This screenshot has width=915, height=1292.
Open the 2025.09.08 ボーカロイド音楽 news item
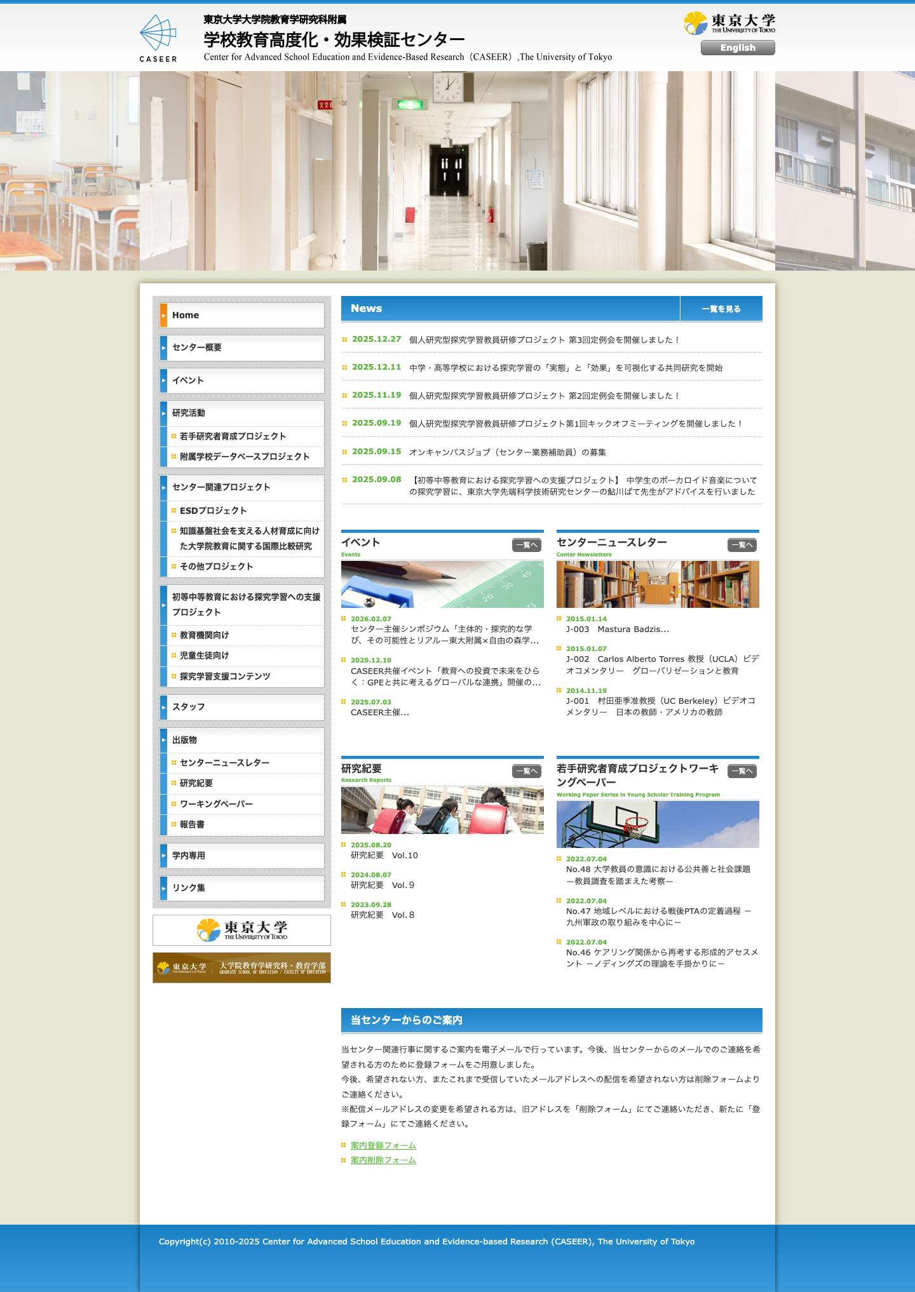583,486
